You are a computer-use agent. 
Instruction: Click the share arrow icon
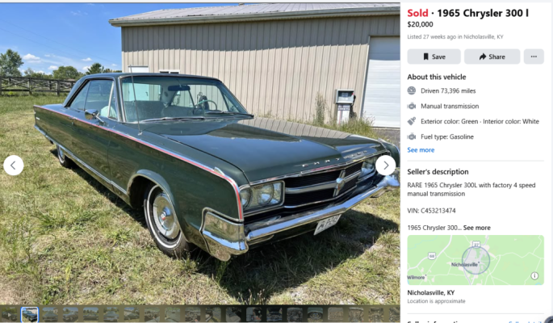pos(483,57)
